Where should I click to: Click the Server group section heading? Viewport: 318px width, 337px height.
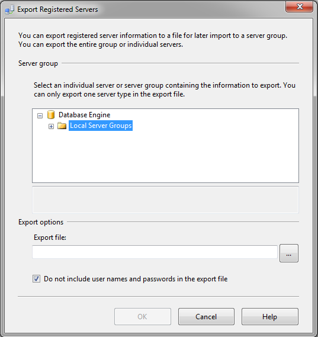pos(38,63)
